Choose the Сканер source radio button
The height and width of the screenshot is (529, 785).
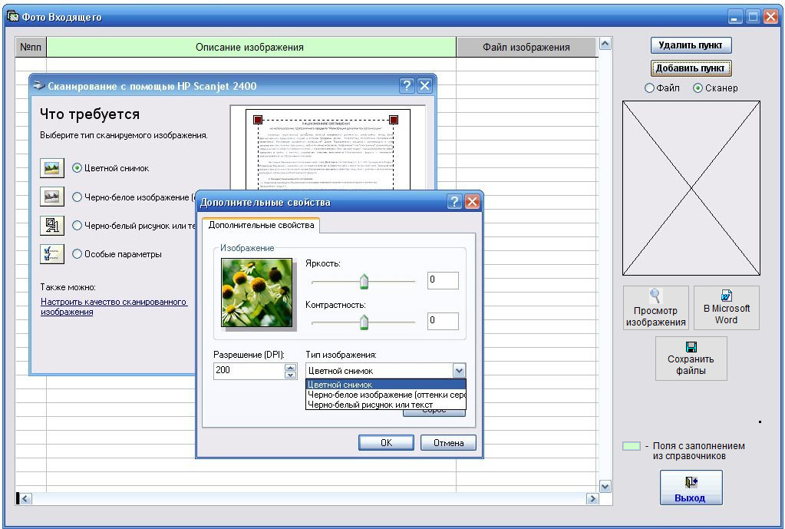698,88
